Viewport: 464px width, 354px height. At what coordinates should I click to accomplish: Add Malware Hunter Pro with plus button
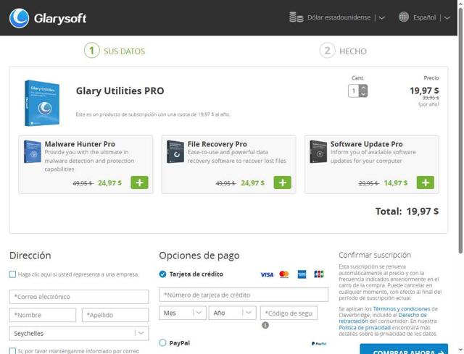click(x=139, y=182)
